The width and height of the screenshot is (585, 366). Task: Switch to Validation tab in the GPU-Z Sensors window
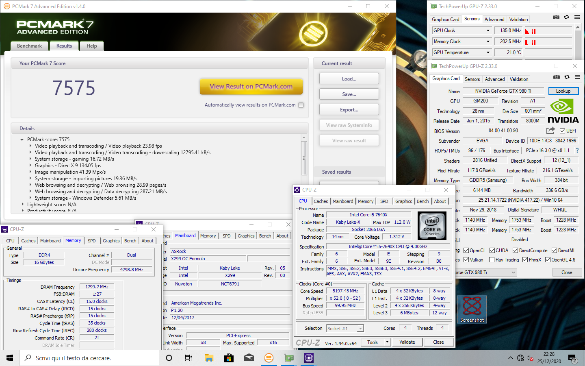pyautogui.click(x=519, y=20)
